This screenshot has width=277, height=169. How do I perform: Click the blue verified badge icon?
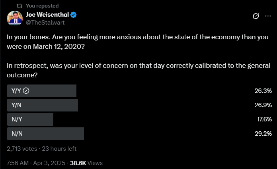tap(74, 15)
